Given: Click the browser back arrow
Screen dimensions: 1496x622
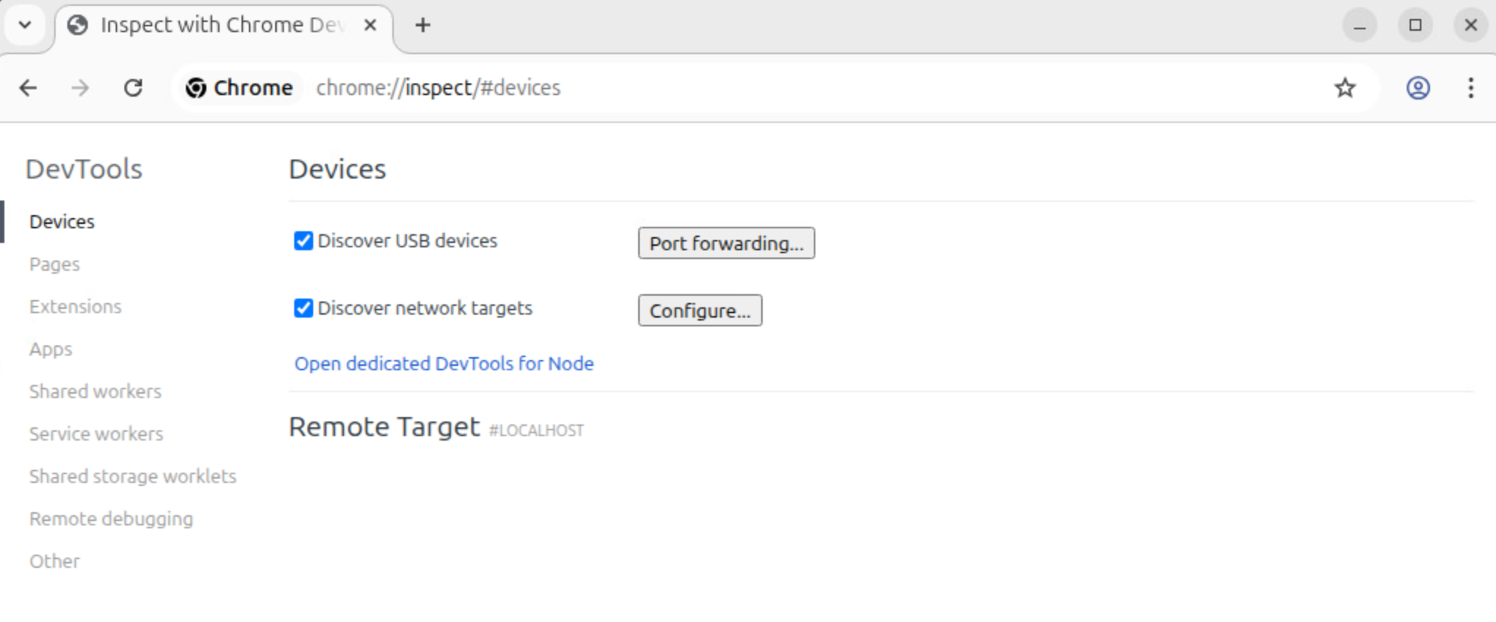Looking at the screenshot, I should [28, 88].
